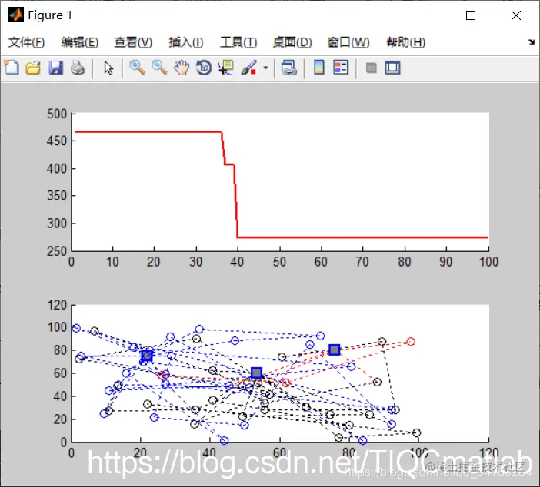Click the y-axis label 120 on bottom plot
Screen dimensions: 540x487
point(57,305)
